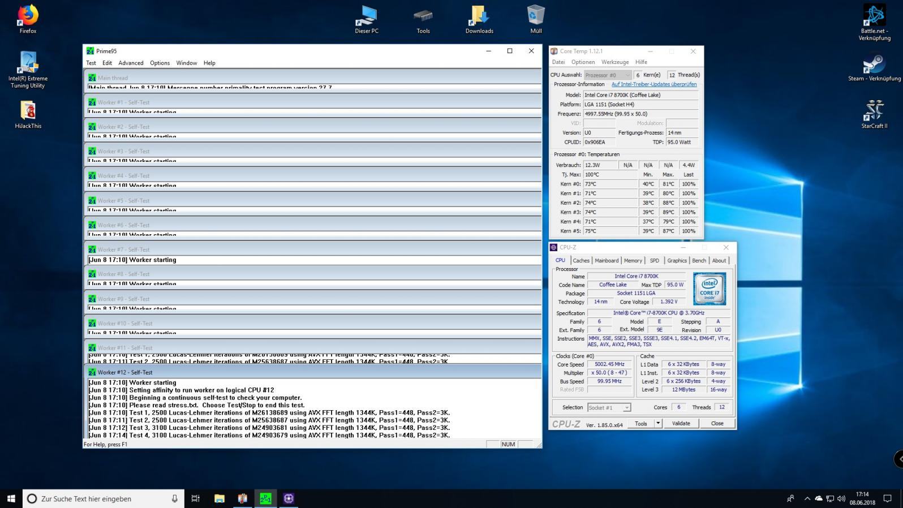Switch to CPU-Z Caches tab
This screenshot has width=903, height=508.
[x=581, y=260]
